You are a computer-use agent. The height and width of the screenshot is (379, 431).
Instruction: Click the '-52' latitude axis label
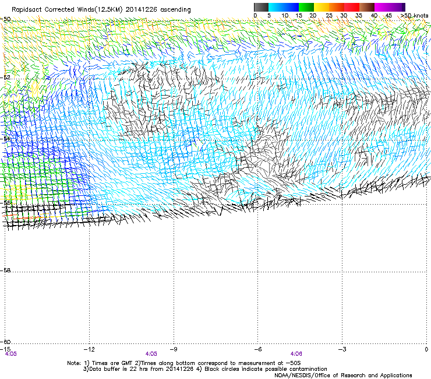5,78
